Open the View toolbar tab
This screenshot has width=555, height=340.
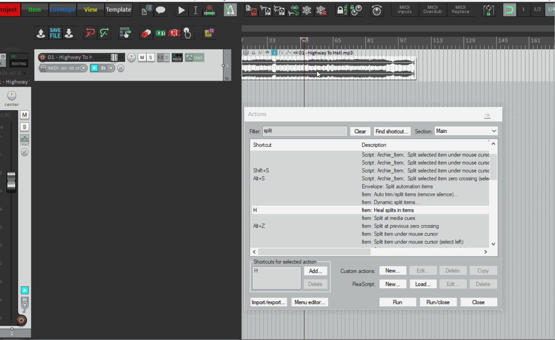[91, 9]
